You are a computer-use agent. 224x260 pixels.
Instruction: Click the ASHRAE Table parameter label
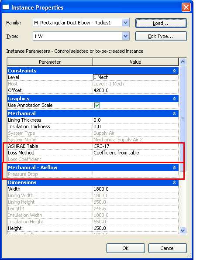(x=23, y=146)
